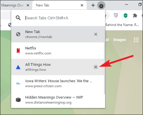Click the Press-Citizen favicon
Viewport: 143px width, 115px height.
18,83
